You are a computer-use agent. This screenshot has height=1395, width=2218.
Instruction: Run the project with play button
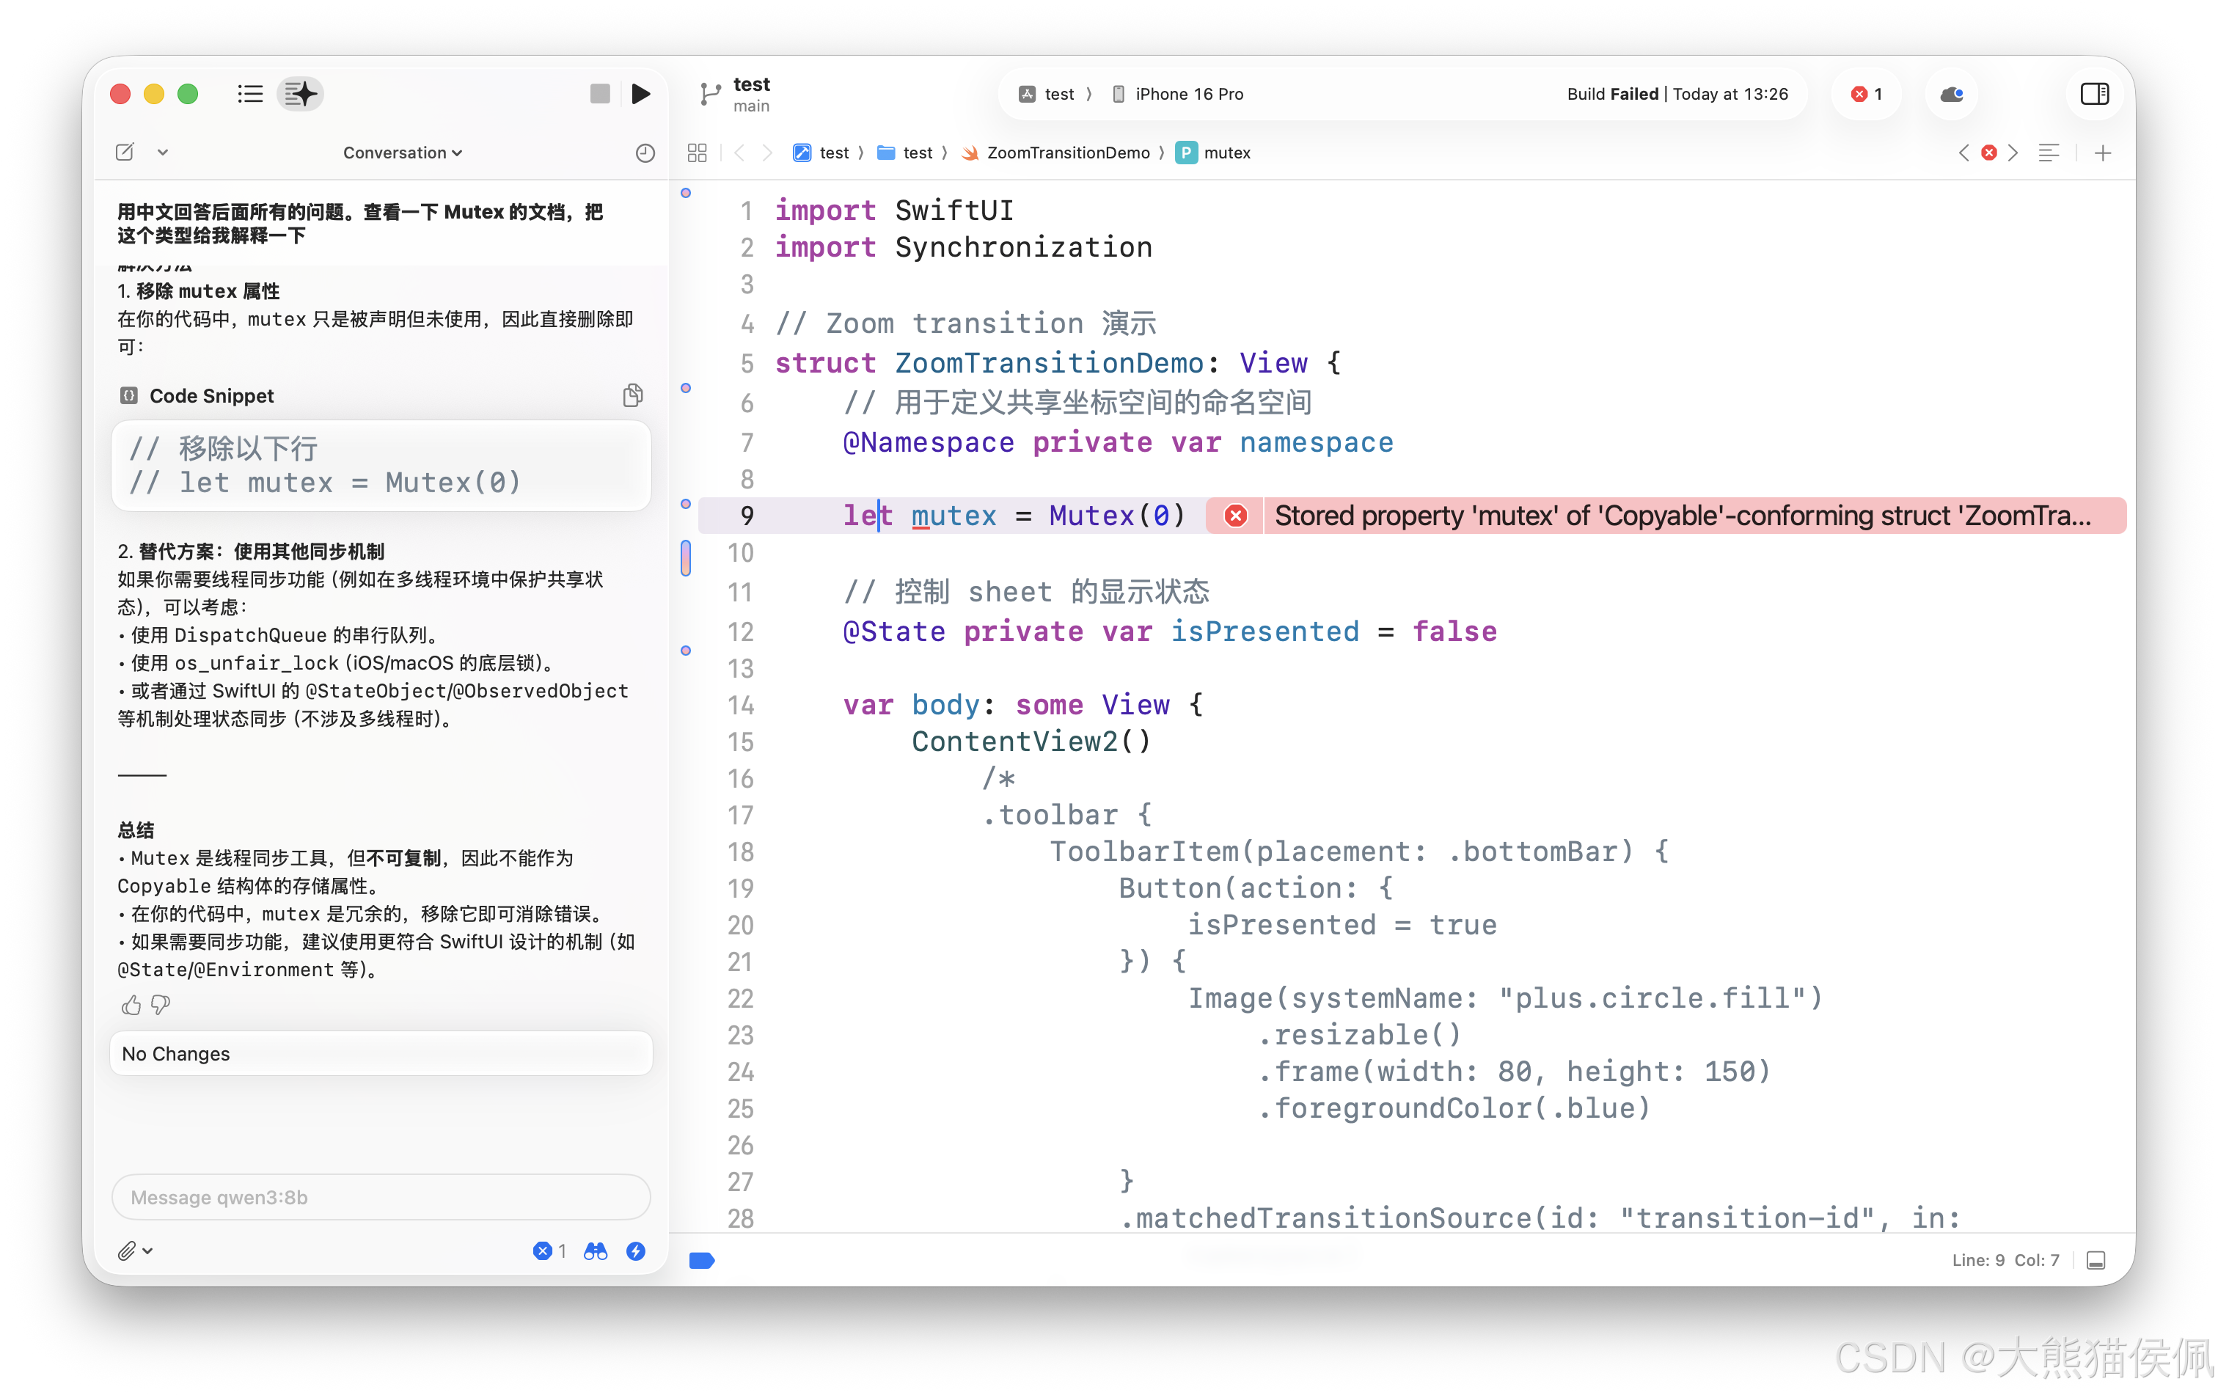[641, 94]
